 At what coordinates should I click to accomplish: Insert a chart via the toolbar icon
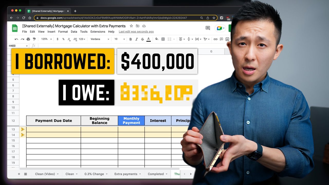point(227,39)
